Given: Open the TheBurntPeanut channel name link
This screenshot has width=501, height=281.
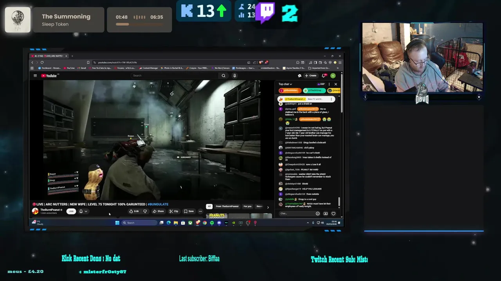Looking at the screenshot, I should click(50, 210).
